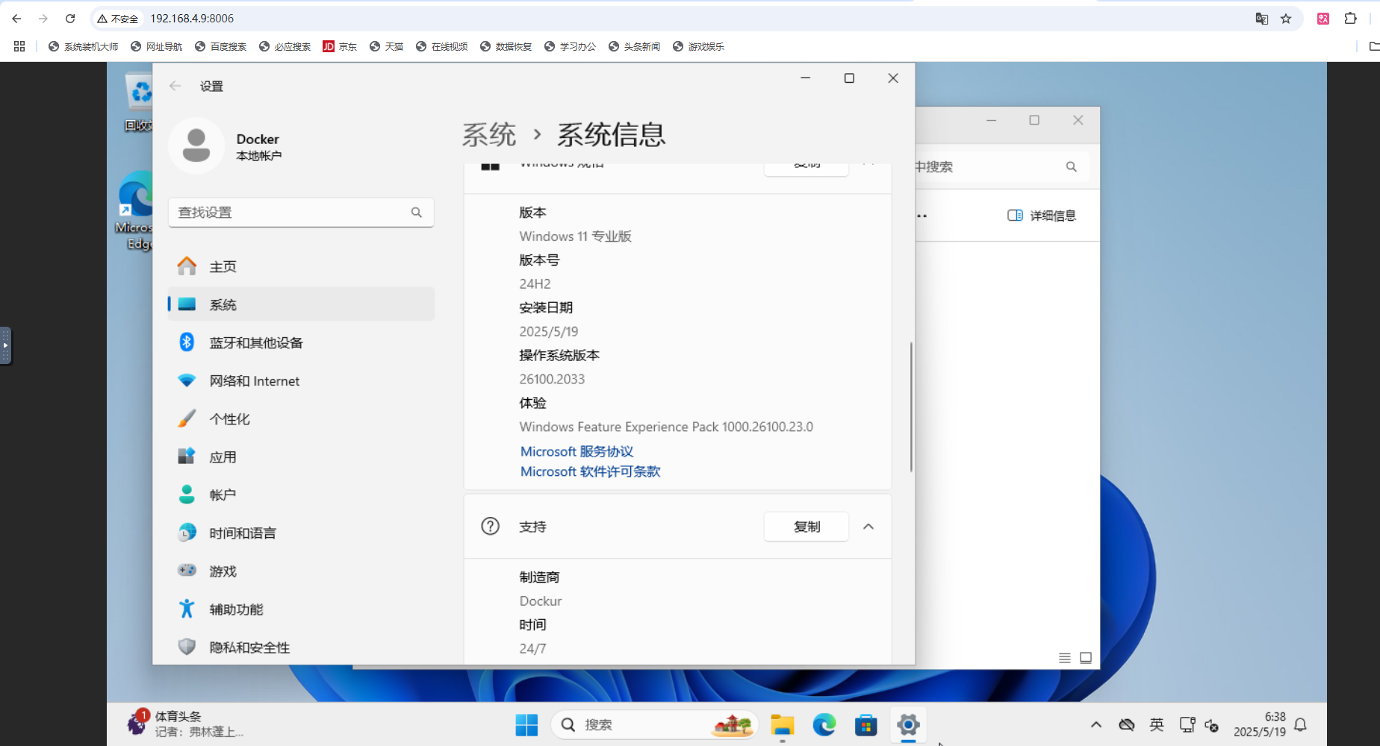Select the 24H2 version text
The height and width of the screenshot is (746, 1380).
535,283
